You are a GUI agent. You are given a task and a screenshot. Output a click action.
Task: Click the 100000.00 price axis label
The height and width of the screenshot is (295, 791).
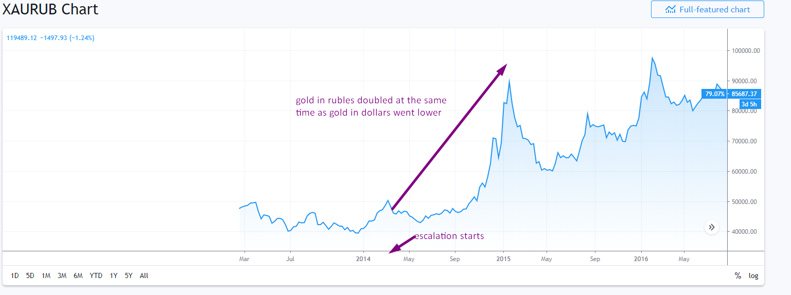(x=745, y=51)
